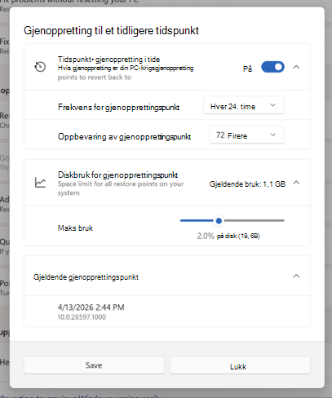Click the Save button
Viewport: 332px width, 398px height.
[94, 365]
